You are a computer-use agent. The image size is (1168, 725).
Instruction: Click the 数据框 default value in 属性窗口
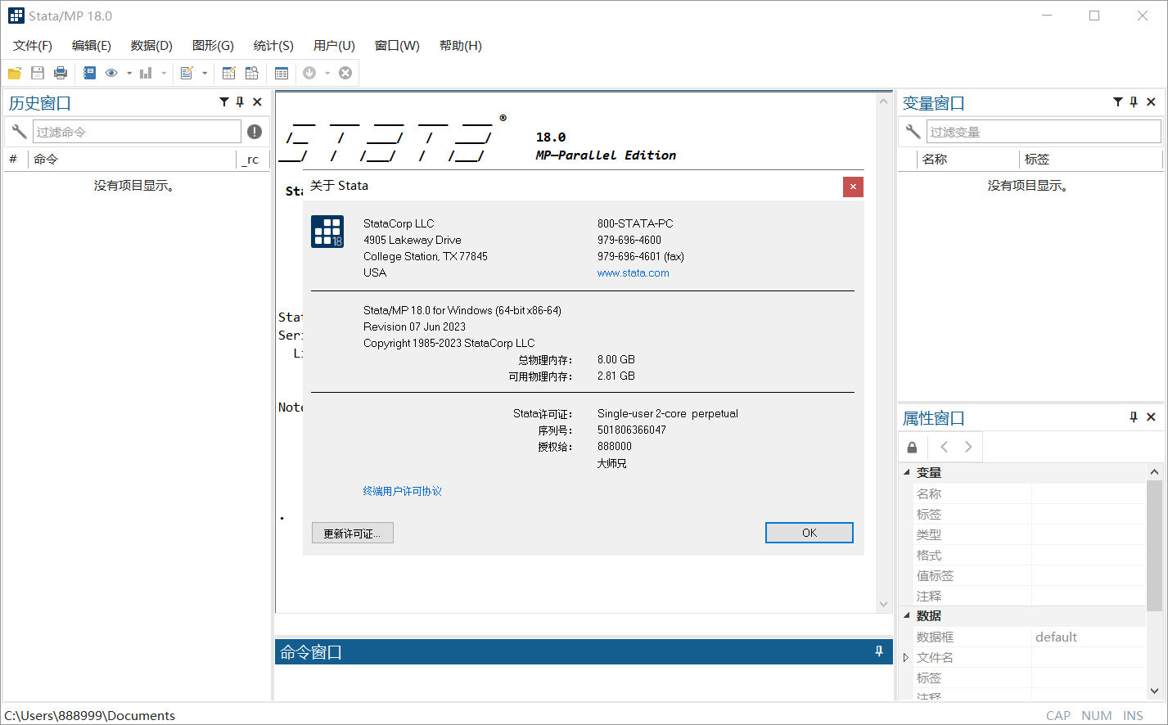point(1057,637)
